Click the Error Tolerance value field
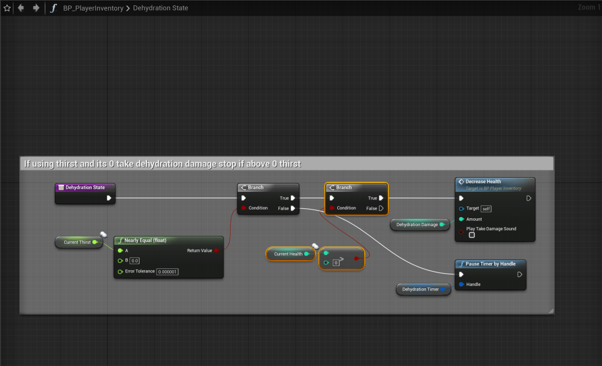This screenshot has width=602, height=366. [168, 272]
